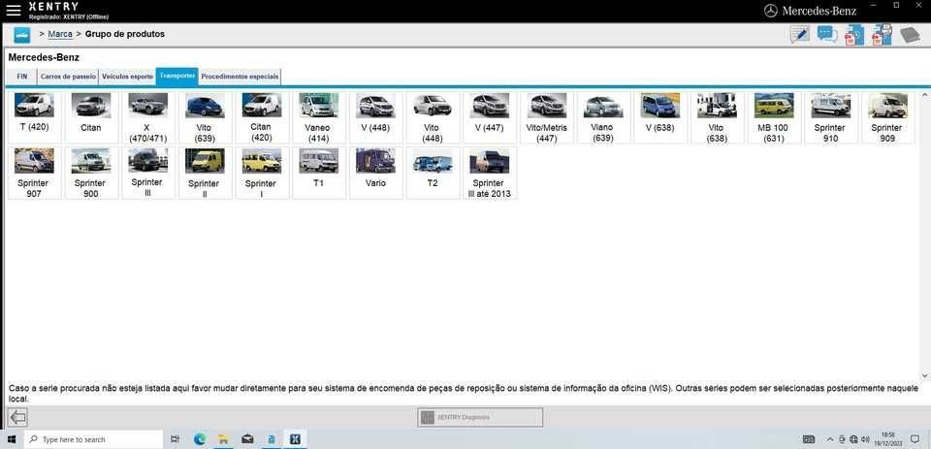Select the Vito (639) tile

[205, 117]
